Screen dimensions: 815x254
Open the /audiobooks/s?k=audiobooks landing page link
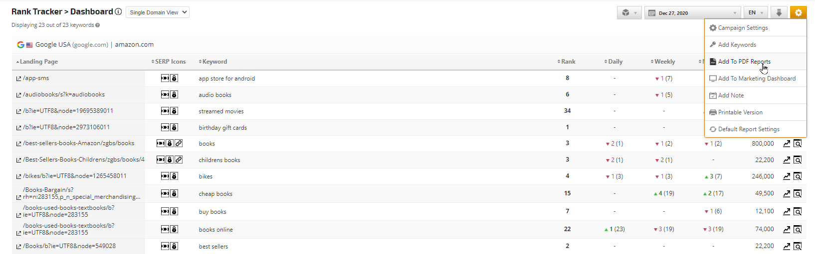[x=63, y=94]
